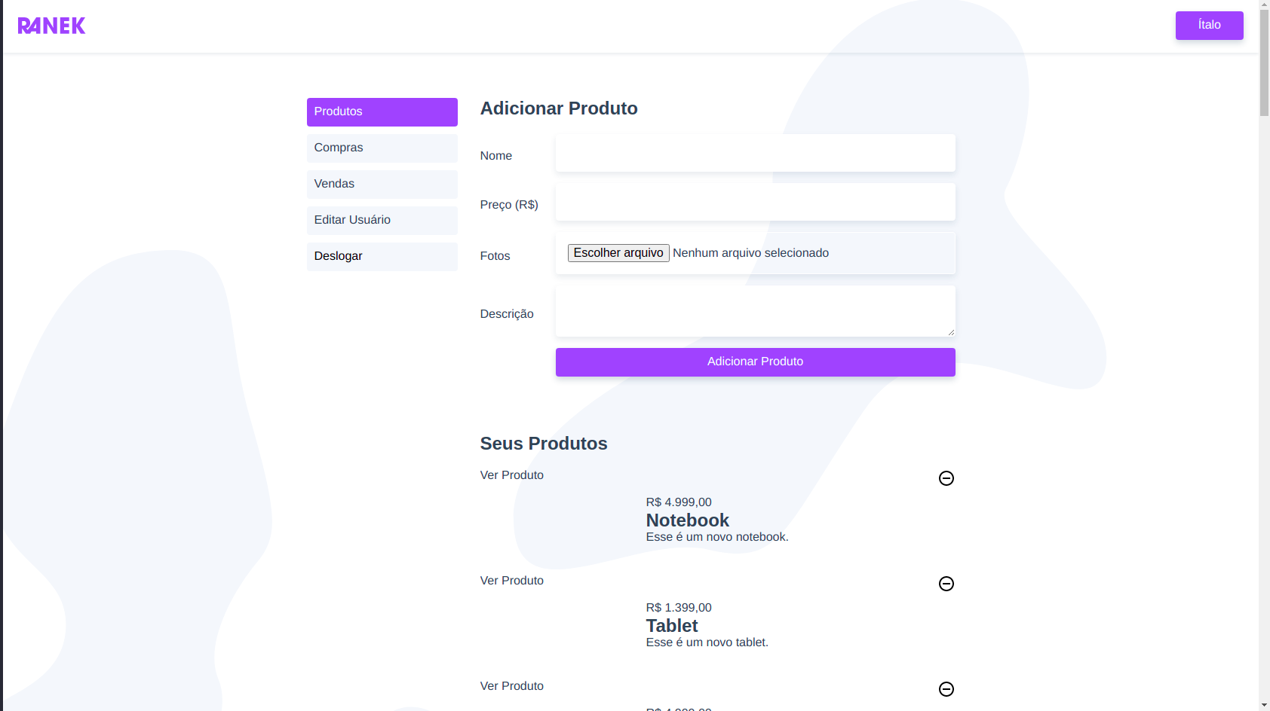The height and width of the screenshot is (711, 1270).
Task: Click Deslogar to log out
Action: coord(382,257)
